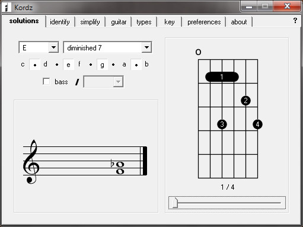Open the types tab
This screenshot has width=303, height=227.
[x=144, y=22]
